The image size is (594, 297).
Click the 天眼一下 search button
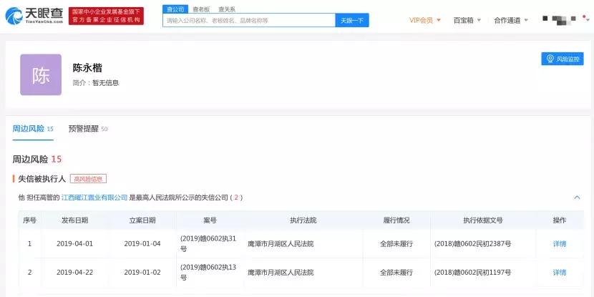pyautogui.click(x=352, y=21)
